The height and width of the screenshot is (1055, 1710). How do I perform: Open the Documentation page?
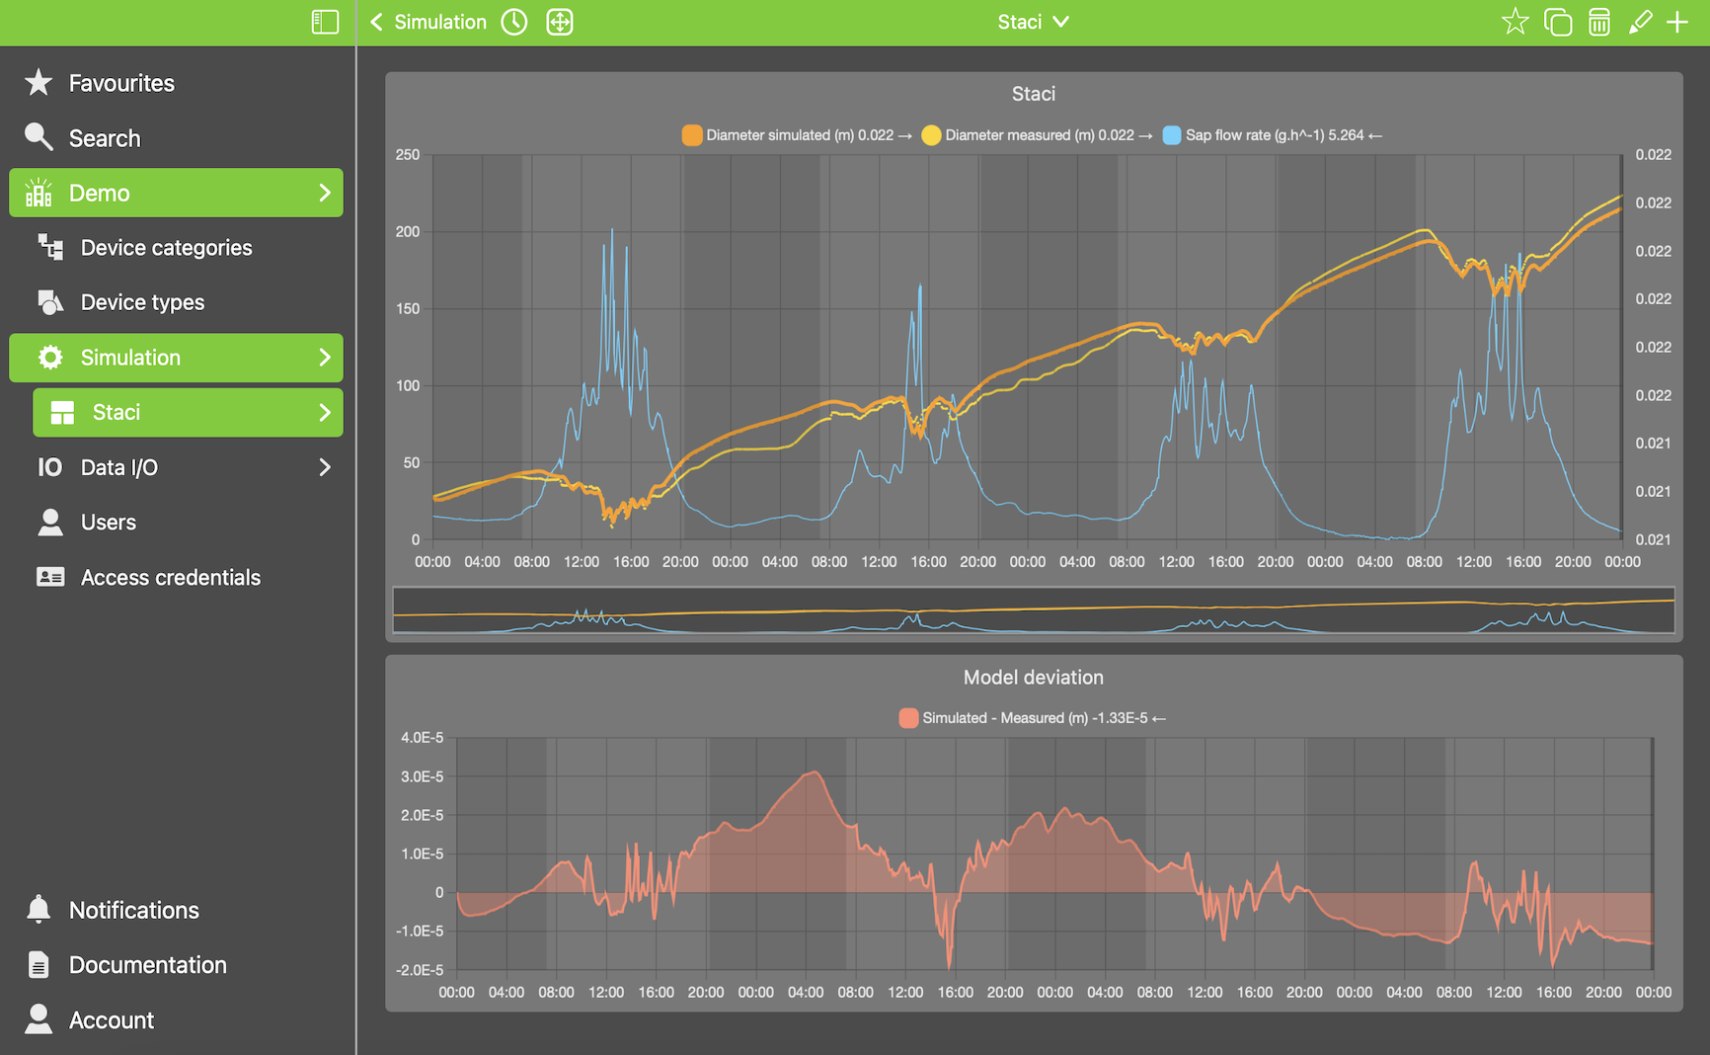click(x=146, y=964)
